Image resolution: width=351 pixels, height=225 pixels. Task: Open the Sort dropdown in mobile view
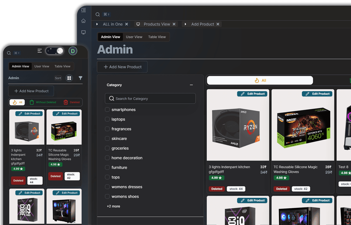click(58, 78)
